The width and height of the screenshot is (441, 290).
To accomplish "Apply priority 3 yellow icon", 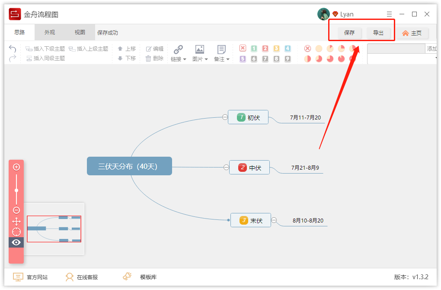I will (x=276, y=48).
